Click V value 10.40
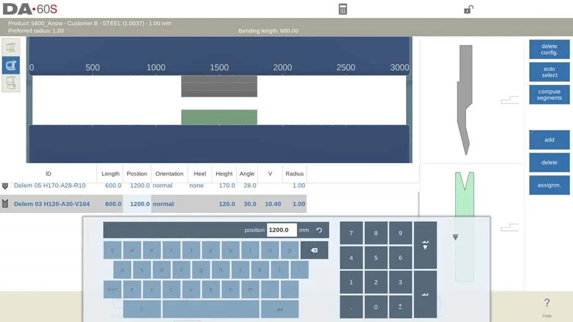 click(x=273, y=204)
